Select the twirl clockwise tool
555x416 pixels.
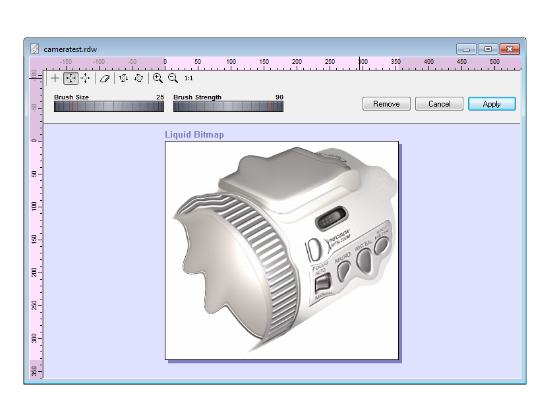[123, 78]
